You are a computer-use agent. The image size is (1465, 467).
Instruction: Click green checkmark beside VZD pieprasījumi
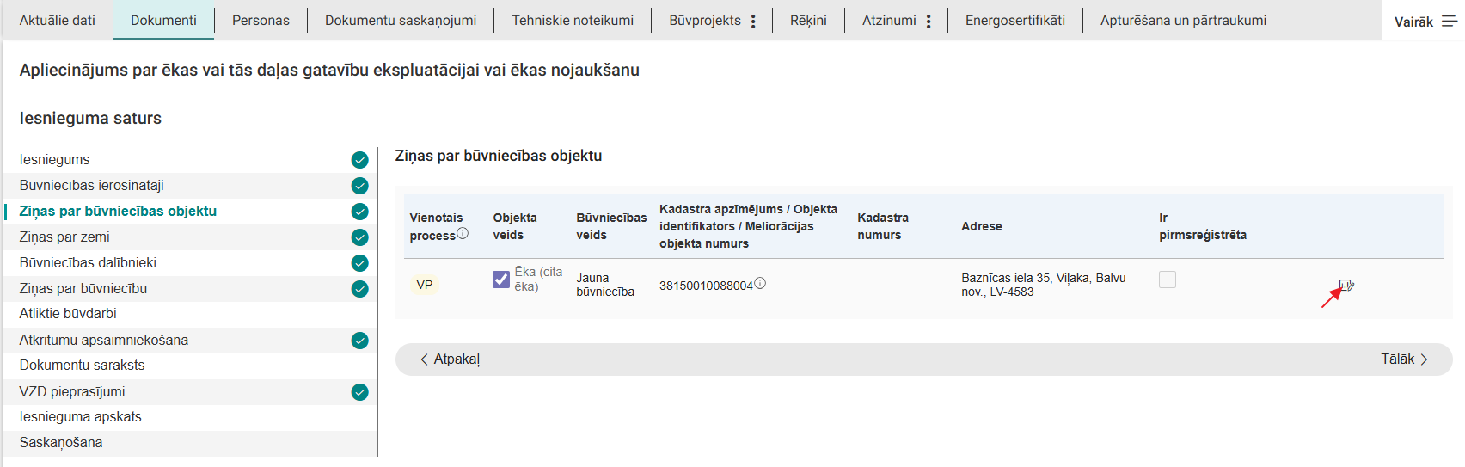pyautogui.click(x=359, y=392)
